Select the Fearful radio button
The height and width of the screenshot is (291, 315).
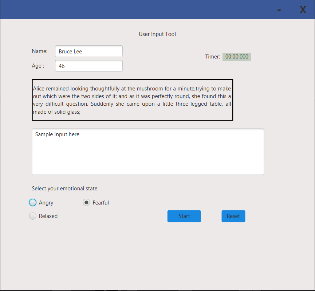[86, 202]
